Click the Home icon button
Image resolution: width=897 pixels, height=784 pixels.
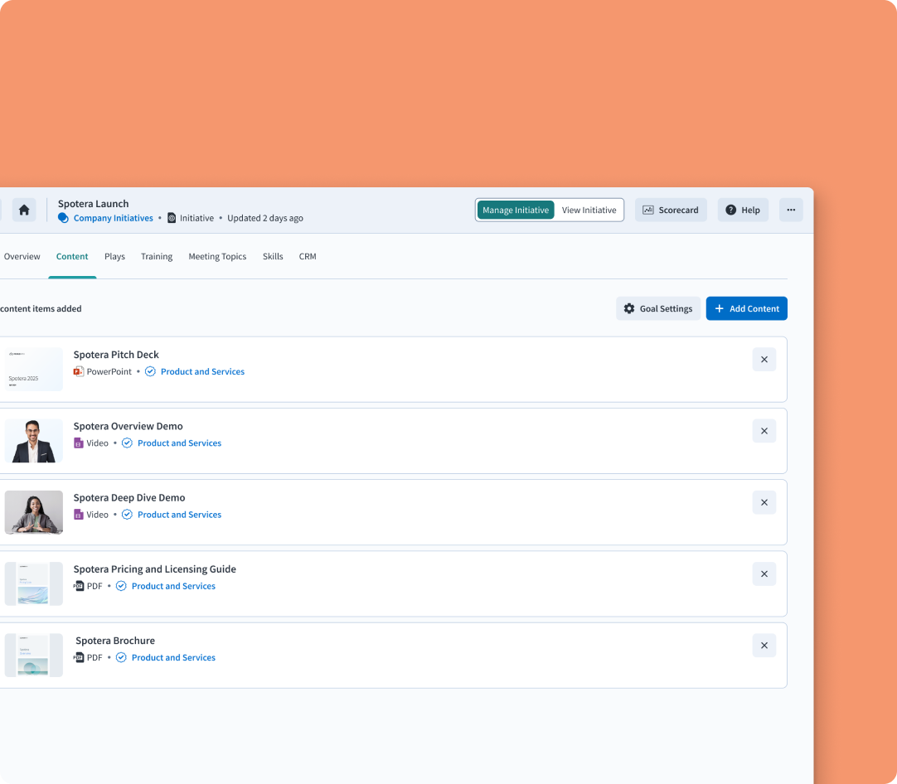pos(24,210)
